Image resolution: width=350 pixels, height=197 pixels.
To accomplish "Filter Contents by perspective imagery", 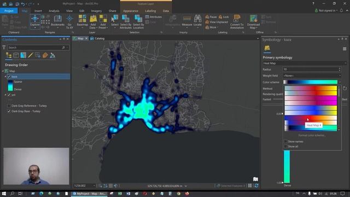I will (52, 55).
